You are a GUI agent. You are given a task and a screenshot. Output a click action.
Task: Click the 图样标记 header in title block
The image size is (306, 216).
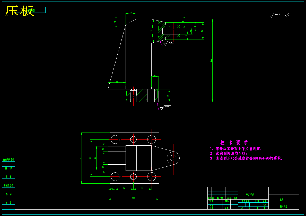coord(246,201)
